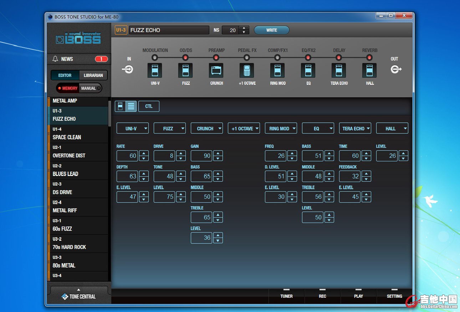Open the TUNER tab
The width and height of the screenshot is (460, 312).
coord(286,296)
